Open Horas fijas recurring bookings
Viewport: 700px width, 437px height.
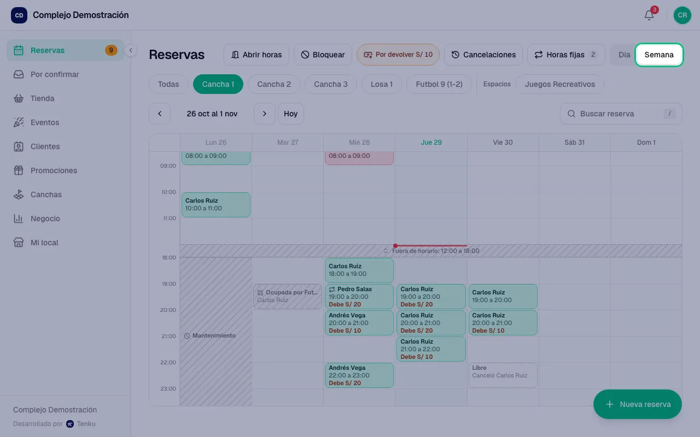point(566,55)
